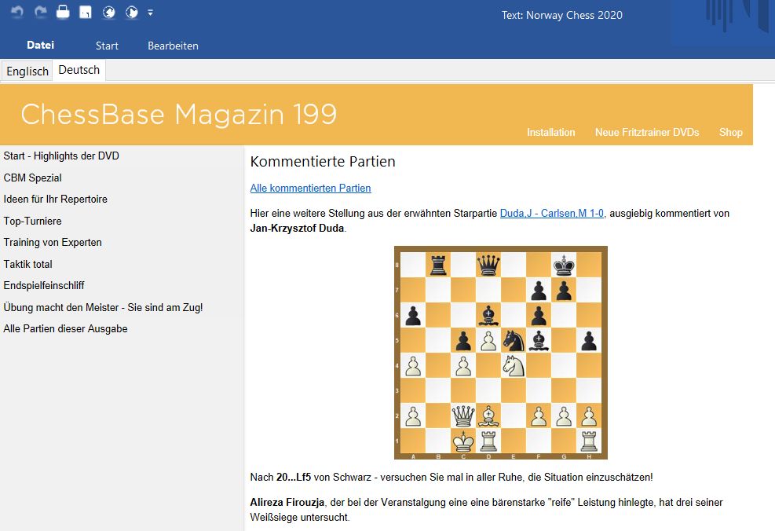Viewport: 775px width, 531px height.
Task: Select the Deutsch language tab
Action: pyautogui.click(x=79, y=70)
